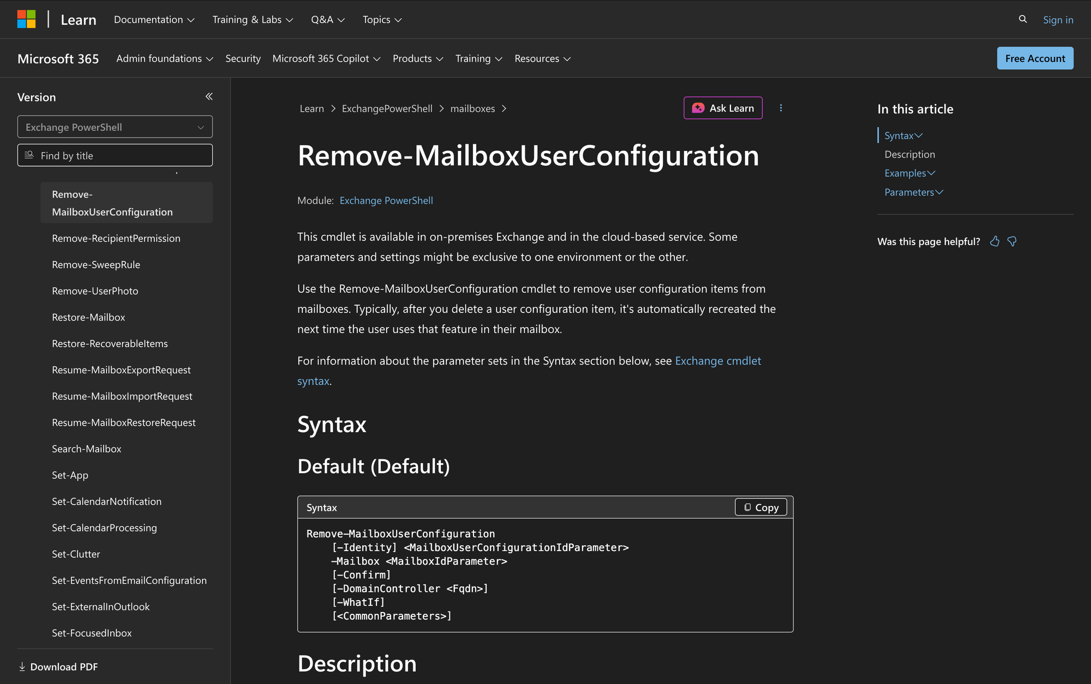Open the search magnifier icon
Viewport: 1091px width, 684px height.
point(1023,19)
